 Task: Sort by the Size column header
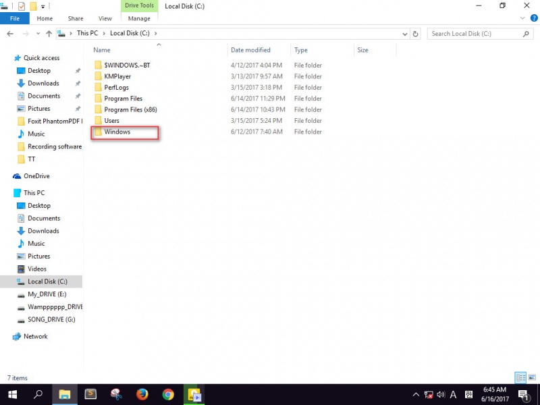tap(362, 50)
